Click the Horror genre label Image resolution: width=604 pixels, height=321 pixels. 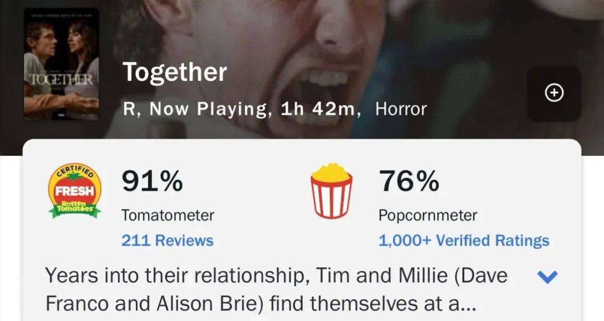(400, 109)
